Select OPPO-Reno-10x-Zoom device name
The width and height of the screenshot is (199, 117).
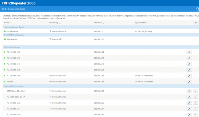click(x=16, y=91)
